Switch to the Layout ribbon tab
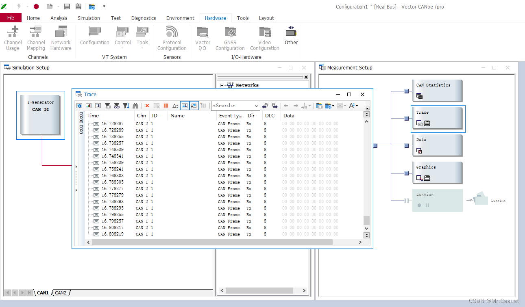The width and height of the screenshot is (525, 307). click(266, 18)
